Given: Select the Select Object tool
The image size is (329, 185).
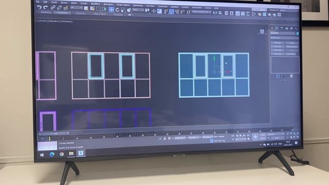Looking at the screenshot, I should [86, 8].
